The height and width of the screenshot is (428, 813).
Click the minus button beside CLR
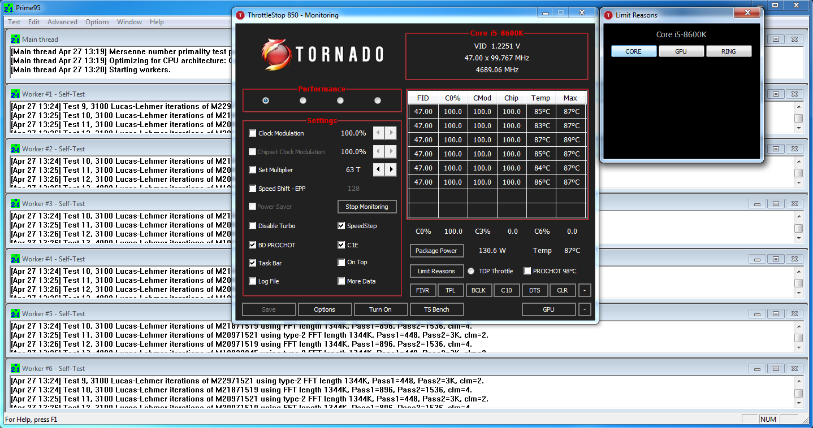click(585, 290)
